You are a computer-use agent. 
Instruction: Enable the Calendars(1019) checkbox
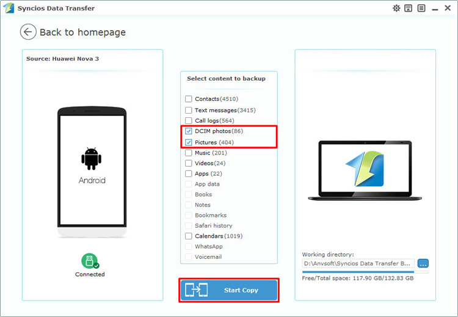189,236
